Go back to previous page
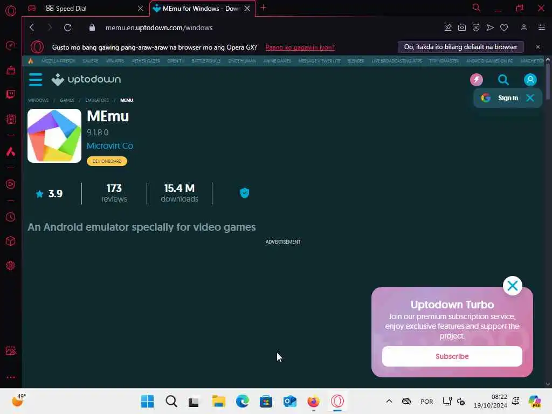The image size is (552, 414). pos(32,27)
